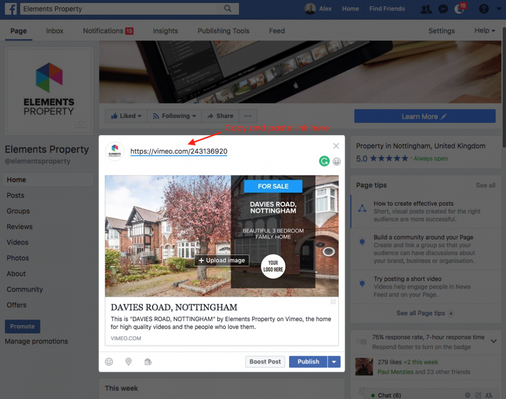
Task: Click the Promote button
Action: tap(22, 326)
